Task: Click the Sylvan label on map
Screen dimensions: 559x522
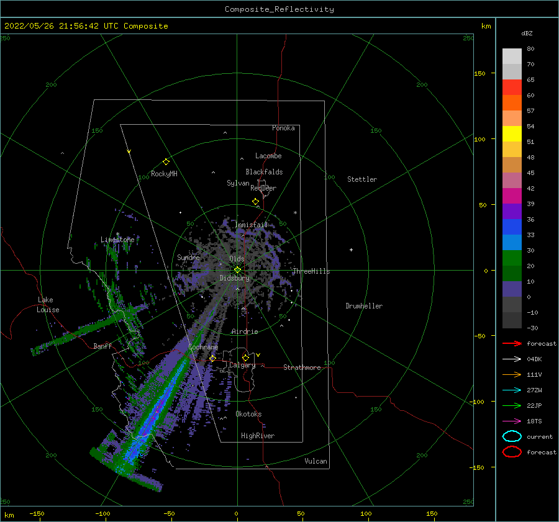Action: pyautogui.click(x=238, y=183)
